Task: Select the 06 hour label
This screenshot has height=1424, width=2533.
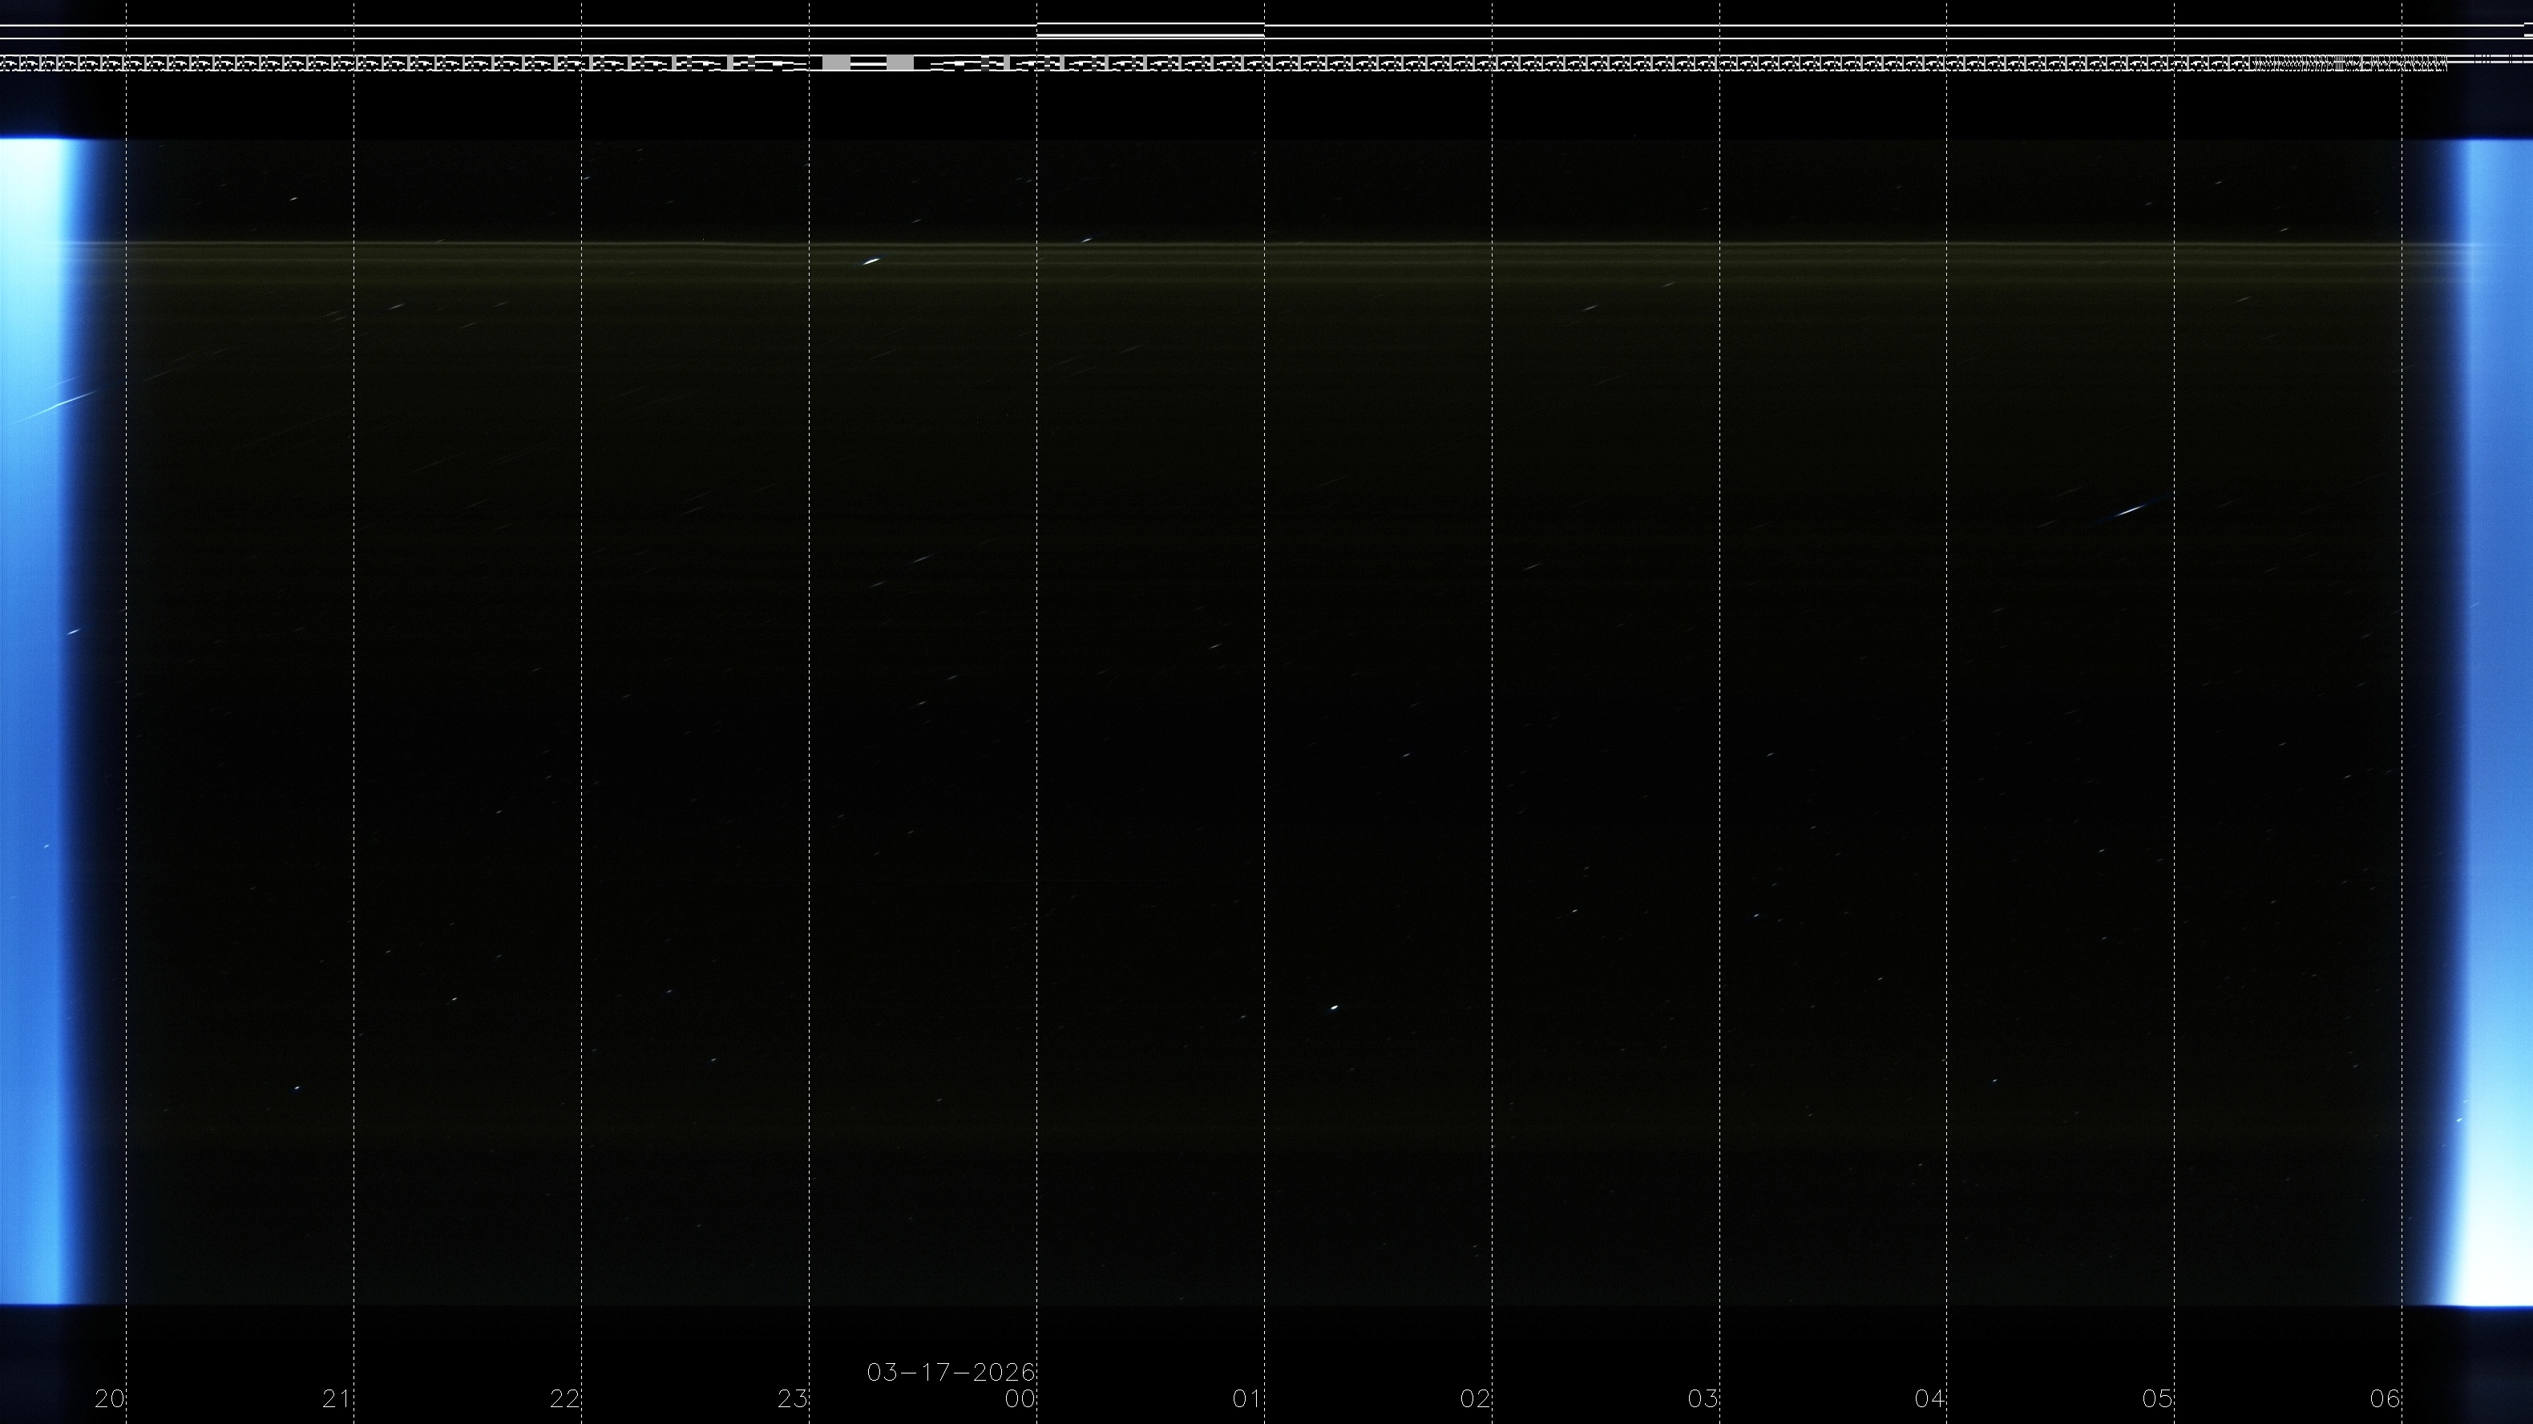Action: point(2385,1398)
